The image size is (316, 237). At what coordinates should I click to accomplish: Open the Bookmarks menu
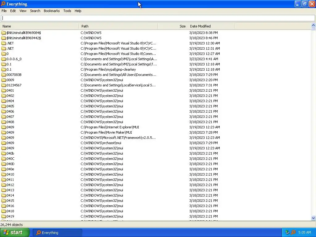(52, 11)
